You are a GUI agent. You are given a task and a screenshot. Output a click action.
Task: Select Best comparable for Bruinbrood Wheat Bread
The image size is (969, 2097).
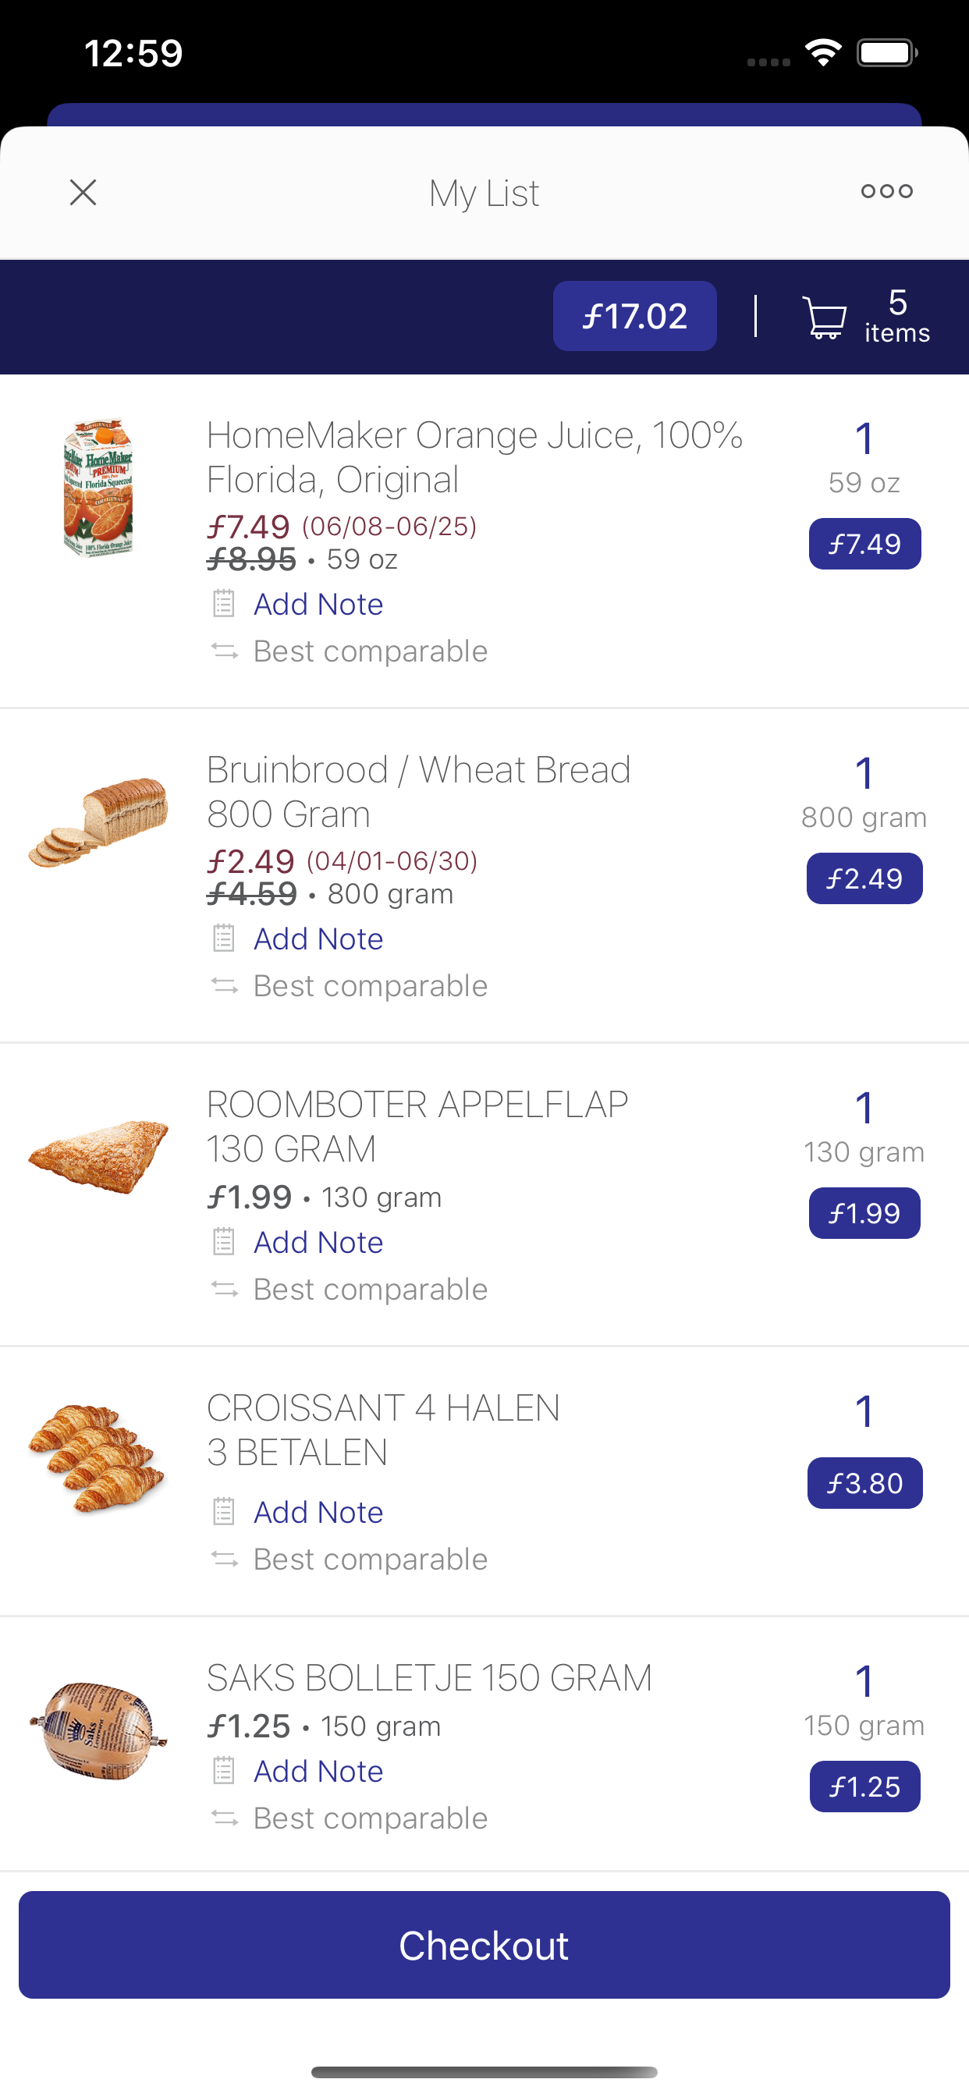tap(371, 986)
